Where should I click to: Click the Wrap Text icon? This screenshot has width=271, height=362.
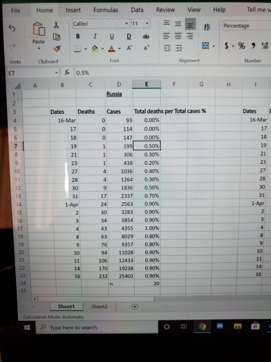coord(207,27)
